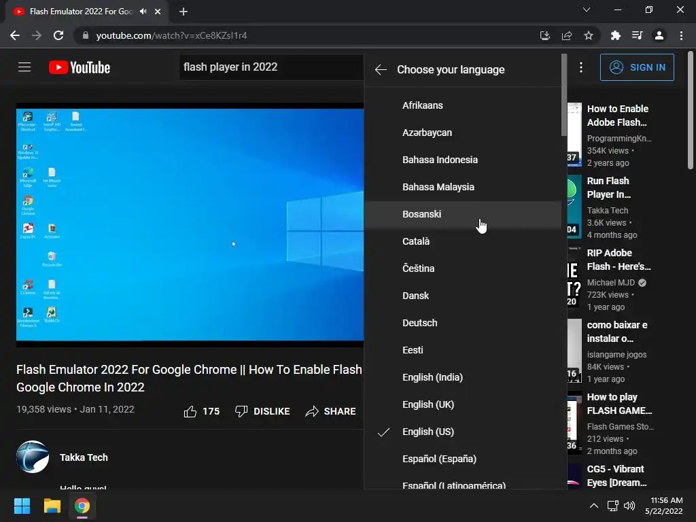Open 'CG5 - Vibrant Eyes' video
This screenshot has width=696, height=522.
click(x=616, y=476)
